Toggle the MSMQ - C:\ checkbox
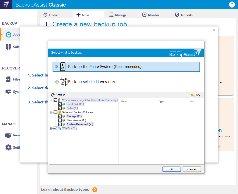This screenshot has width=238, height=194. [x=55, y=128]
